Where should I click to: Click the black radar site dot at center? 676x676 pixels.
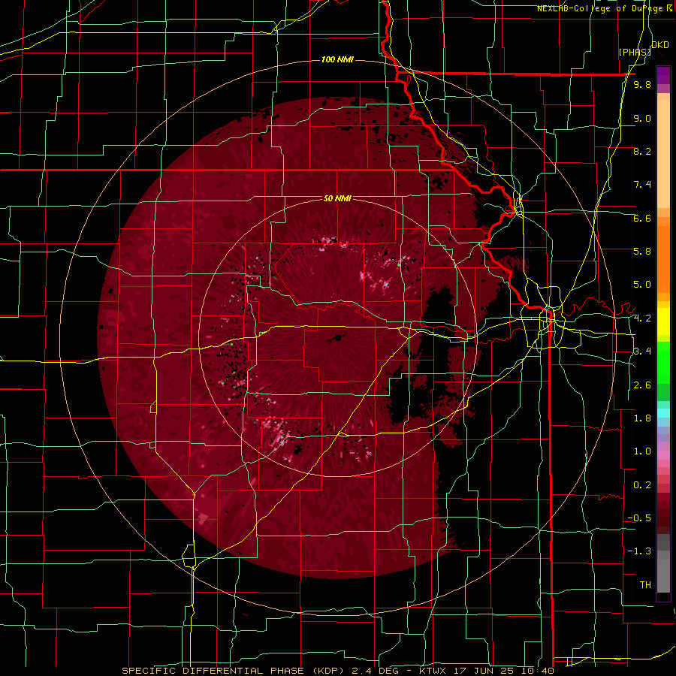pyautogui.click(x=338, y=338)
